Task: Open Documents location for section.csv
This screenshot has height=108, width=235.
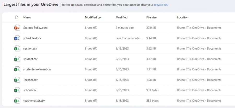Action: point(214,48)
